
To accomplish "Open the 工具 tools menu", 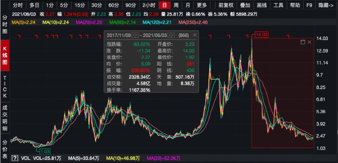I will click(x=278, y=5).
